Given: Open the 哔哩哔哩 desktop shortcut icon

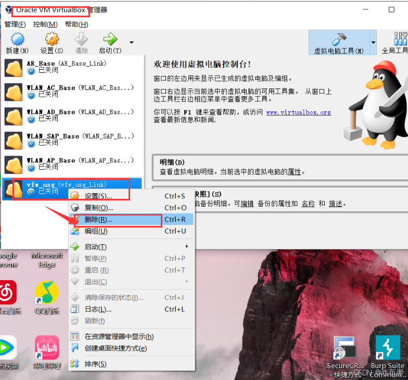Looking at the screenshot, I should pyautogui.click(x=47, y=348).
